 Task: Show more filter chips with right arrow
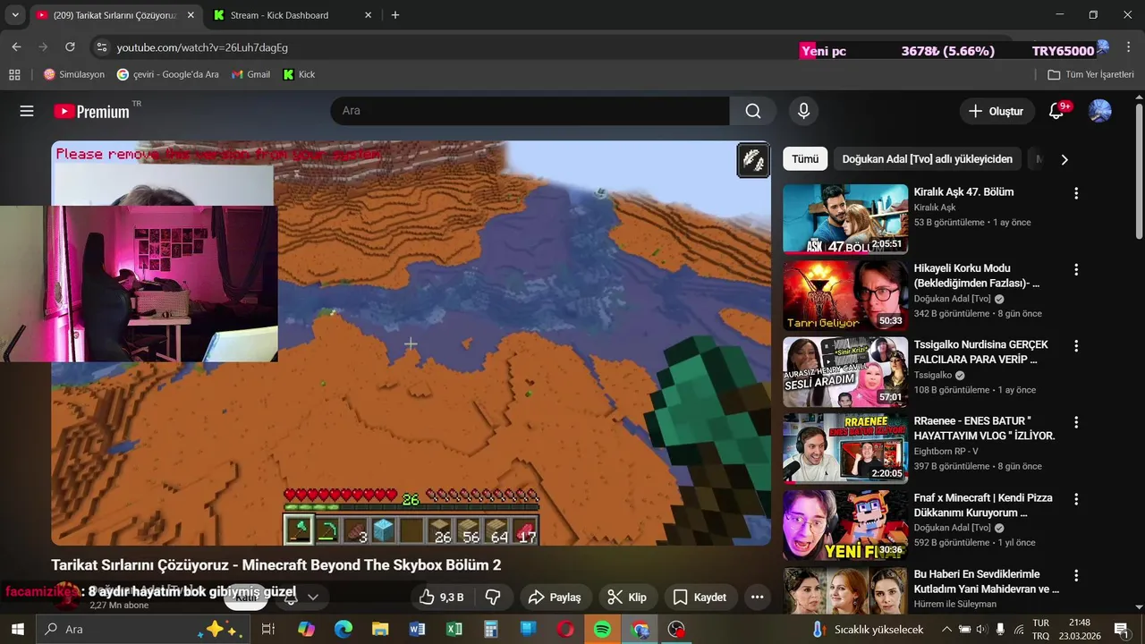1064,159
